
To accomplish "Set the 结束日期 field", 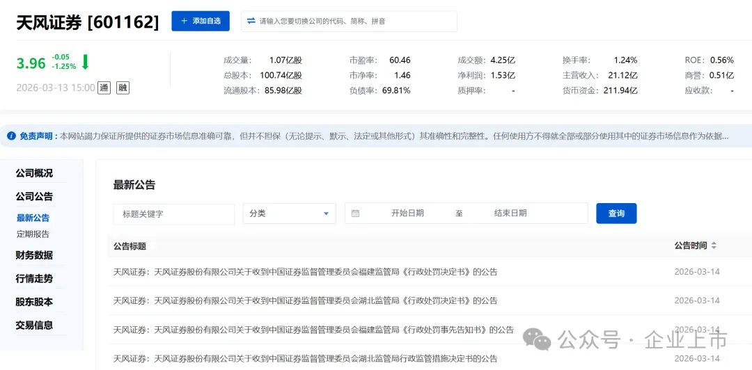I will coord(510,214).
